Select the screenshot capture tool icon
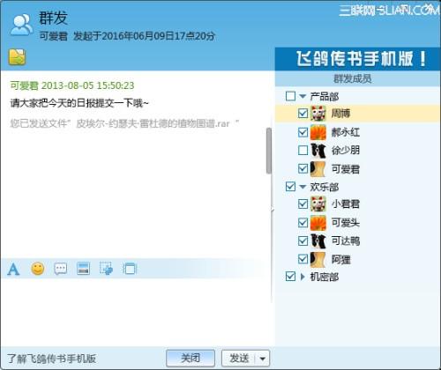Viewport: 441px width, 370px height. click(106, 269)
